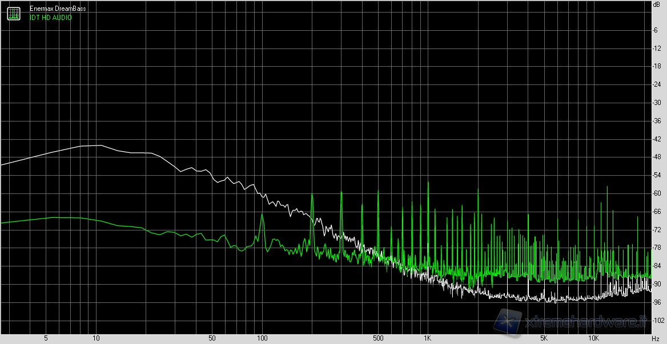Click the 10K frequency axis label
The height and width of the screenshot is (344, 667).
[x=594, y=339]
